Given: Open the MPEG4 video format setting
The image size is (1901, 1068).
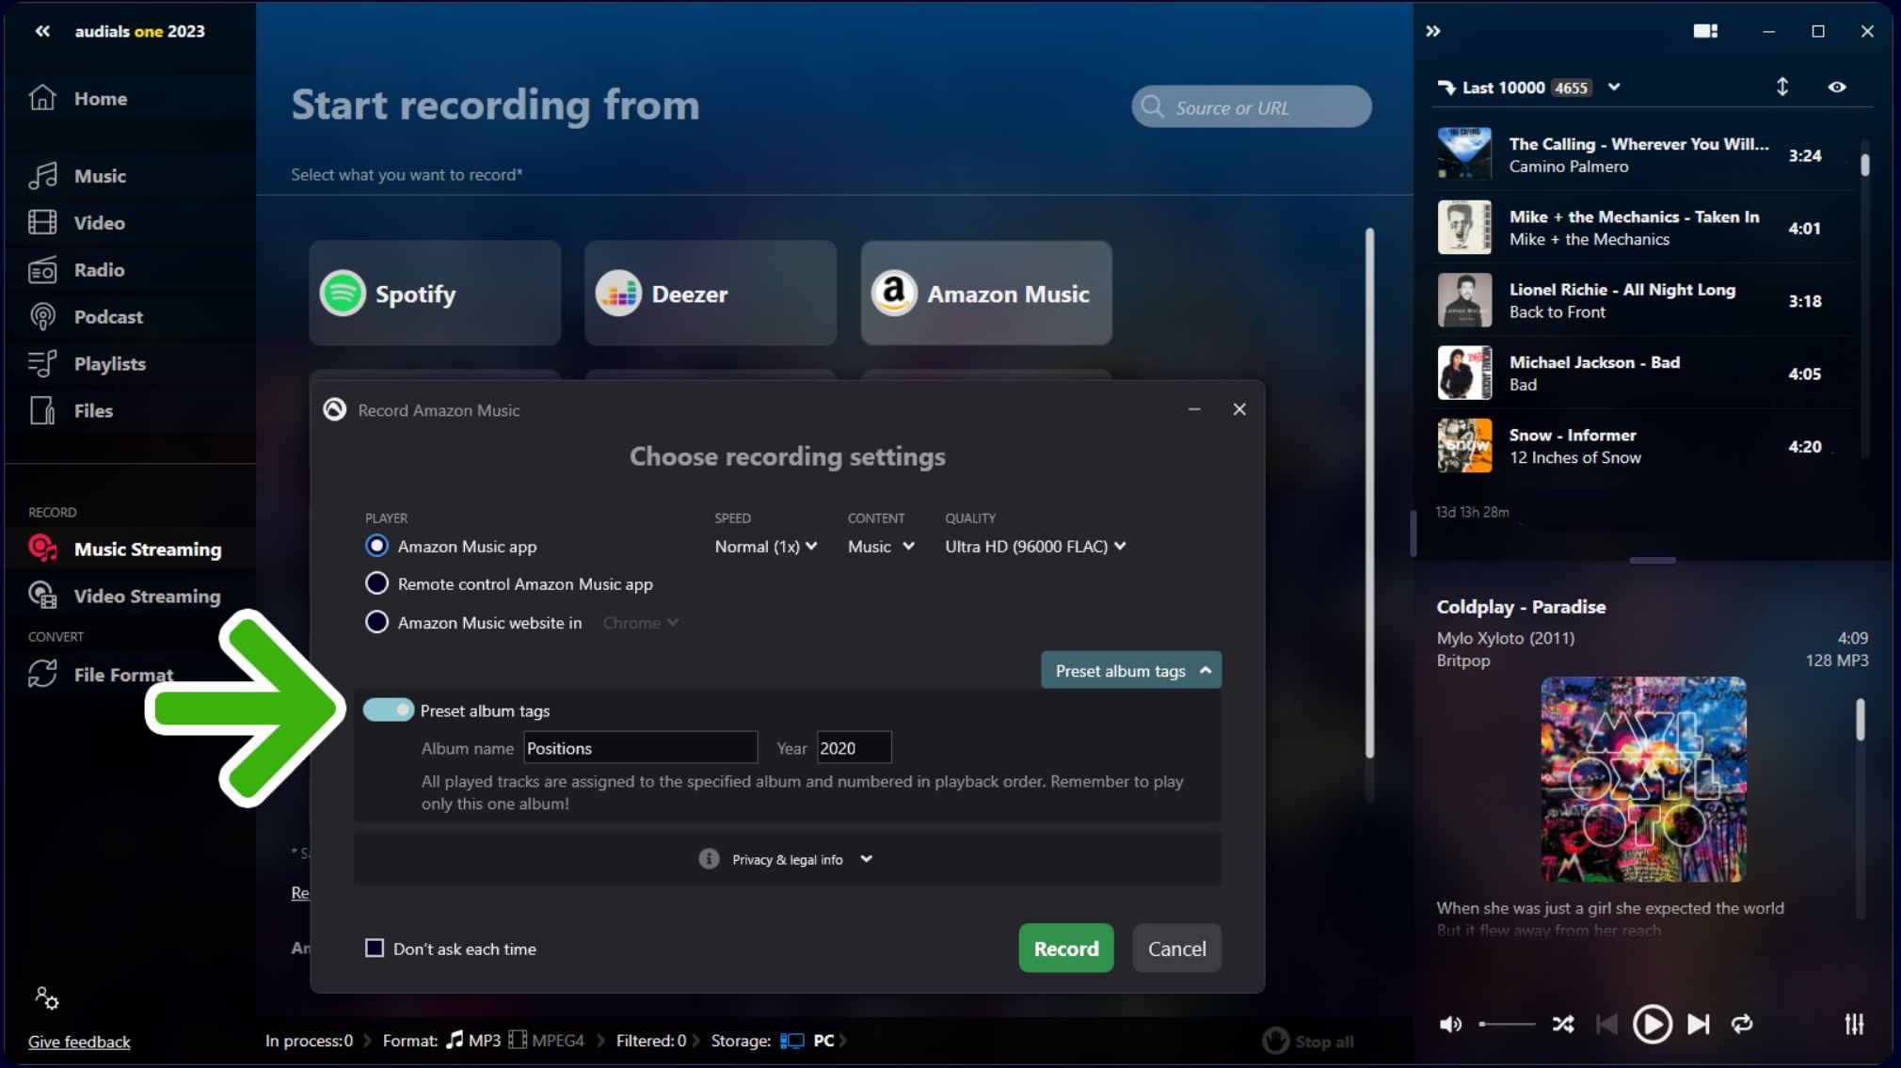Looking at the screenshot, I should click(x=547, y=1041).
